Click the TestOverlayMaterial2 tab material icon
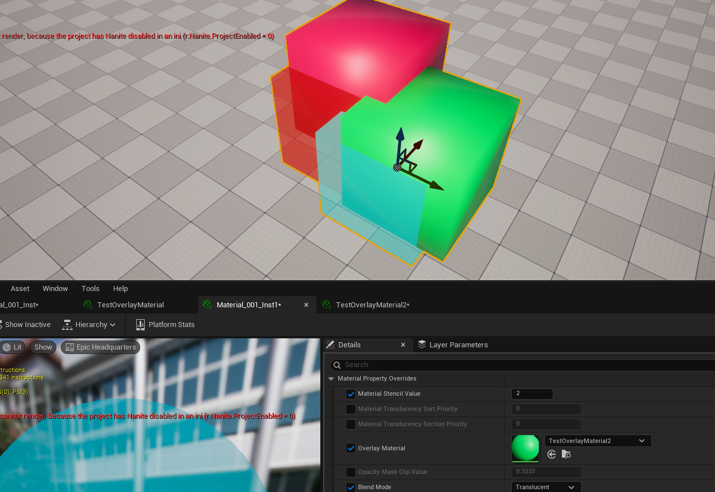 (326, 305)
